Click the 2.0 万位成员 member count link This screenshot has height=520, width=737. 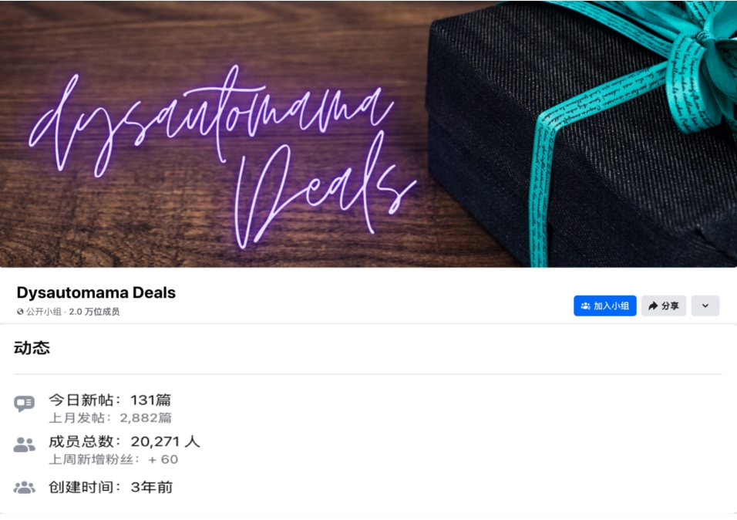(x=94, y=312)
